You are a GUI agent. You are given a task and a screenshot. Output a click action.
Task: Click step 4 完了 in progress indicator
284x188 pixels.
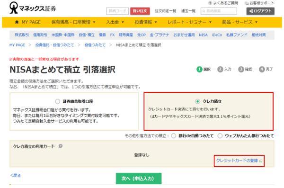coord(266,69)
